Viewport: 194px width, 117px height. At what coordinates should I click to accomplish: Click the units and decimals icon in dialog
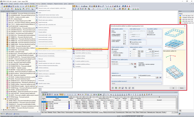coord(116,88)
